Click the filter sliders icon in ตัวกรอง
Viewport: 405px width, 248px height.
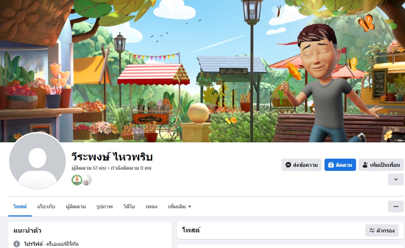(372, 231)
